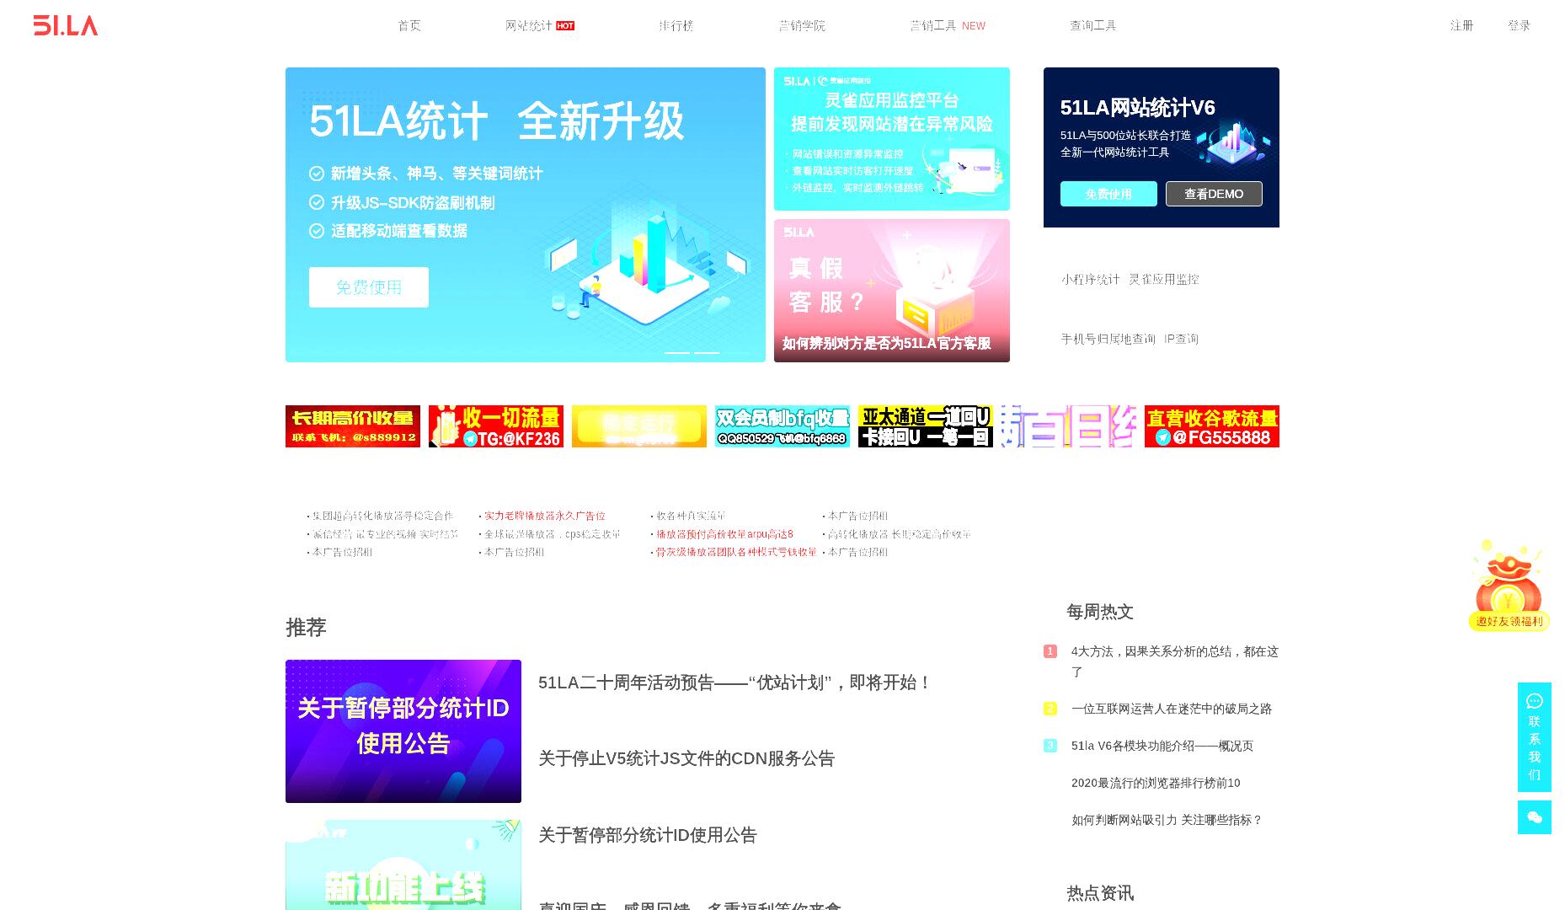The width and height of the screenshot is (1565, 910).
Task: Open the 手机号归属地查询 link
Action: pos(1108,339)
